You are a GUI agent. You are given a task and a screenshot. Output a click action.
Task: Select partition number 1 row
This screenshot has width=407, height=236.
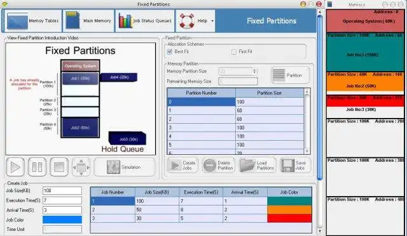(235, 110)
